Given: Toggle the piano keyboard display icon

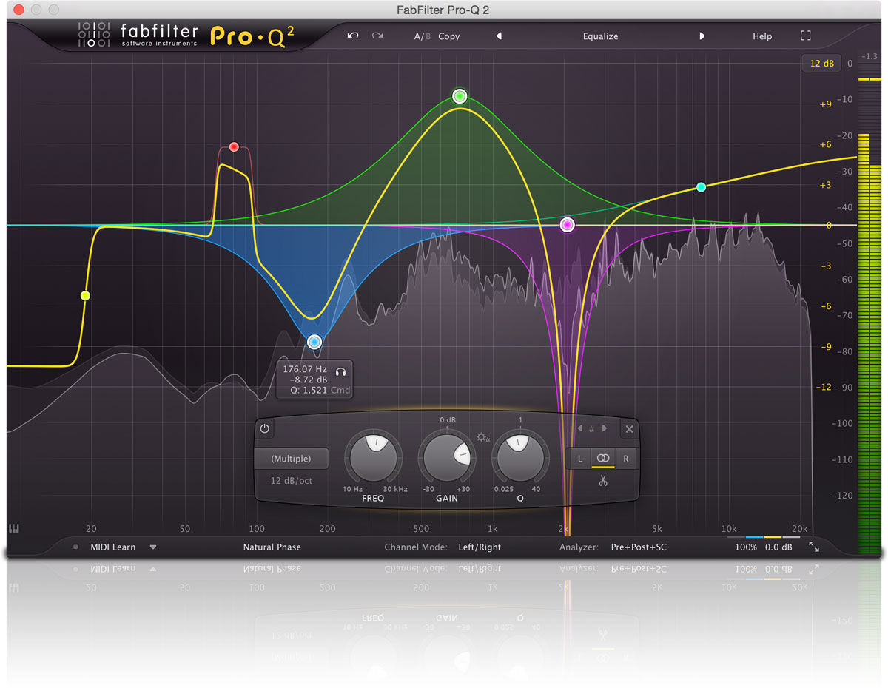Looking at the screenshot, I should (x=13, y=529).
